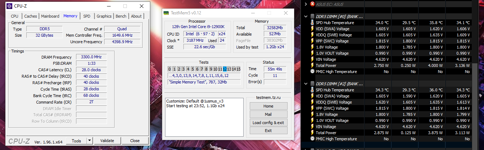This screenshot has width=484, height=150.
Task: Open the CPU-Z Tools dropdown arrow
Action: coord(90,141)
